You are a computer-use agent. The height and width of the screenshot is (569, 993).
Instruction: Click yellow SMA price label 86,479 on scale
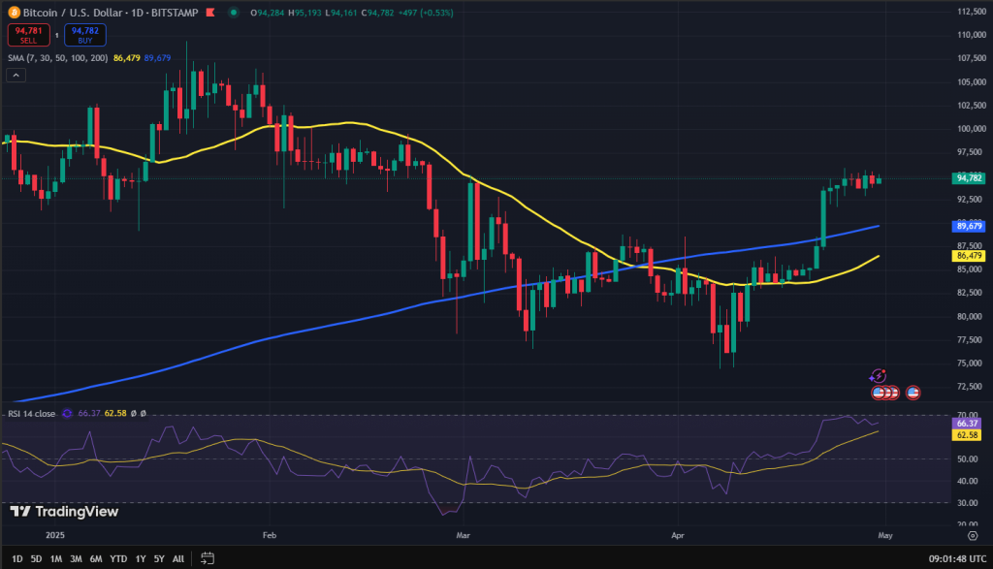tap(969, 256)
